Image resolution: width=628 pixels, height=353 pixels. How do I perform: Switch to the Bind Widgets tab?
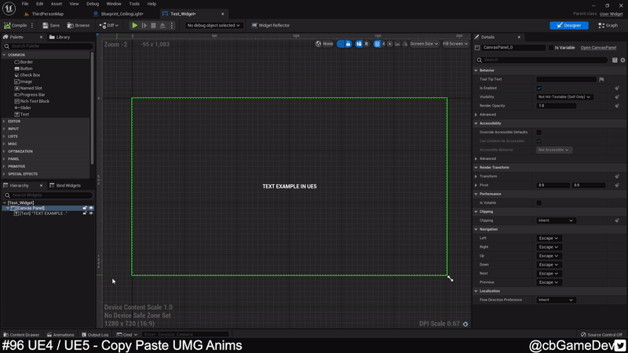66,186
